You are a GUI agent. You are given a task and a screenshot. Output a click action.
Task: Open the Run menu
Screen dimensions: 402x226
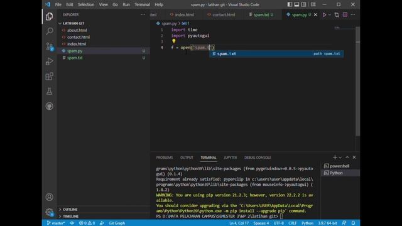(x=126, y=4)
